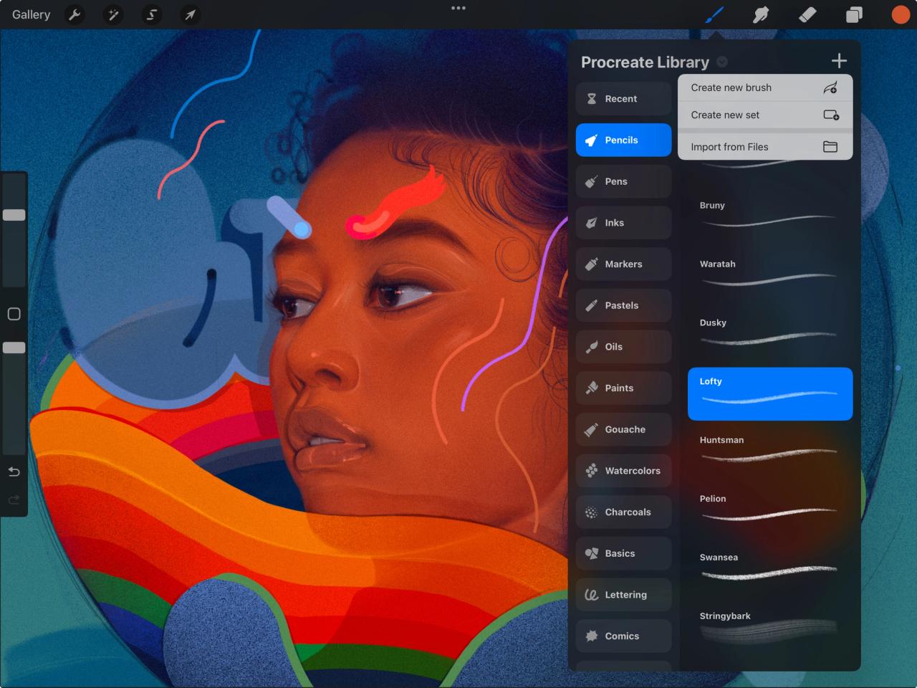Screen dimensions: 917x688
Task: Activate the Selection tool
Action: pos(151,14)
